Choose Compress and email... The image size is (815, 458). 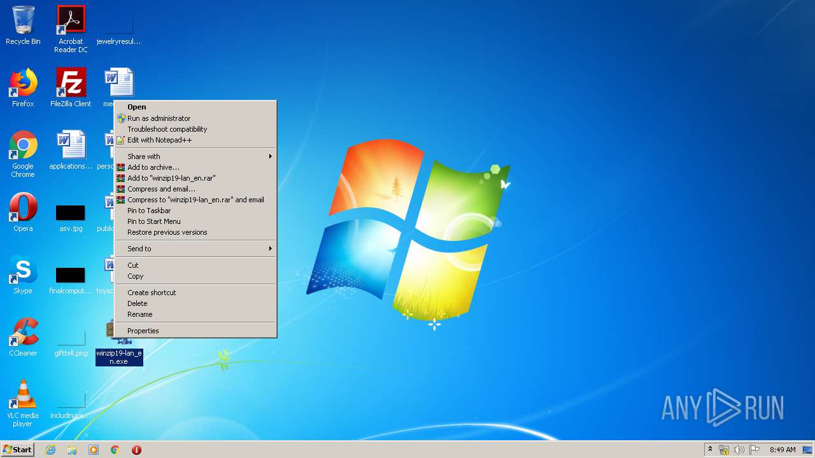[x=195, y=189]
